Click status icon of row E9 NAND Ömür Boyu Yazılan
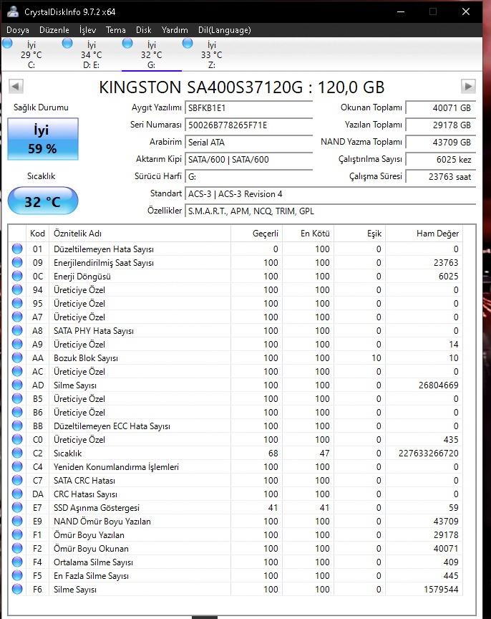Image resolution: width=491 pixels, height=619 pixels. pyautogui.click(x=17, y=521)
